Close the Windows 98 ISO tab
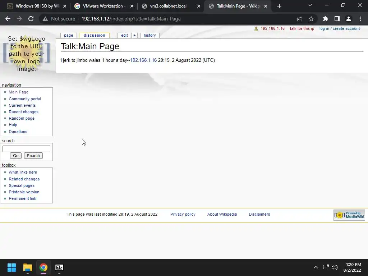The width and height of the screenshot is (368, 276). point(65,6)
